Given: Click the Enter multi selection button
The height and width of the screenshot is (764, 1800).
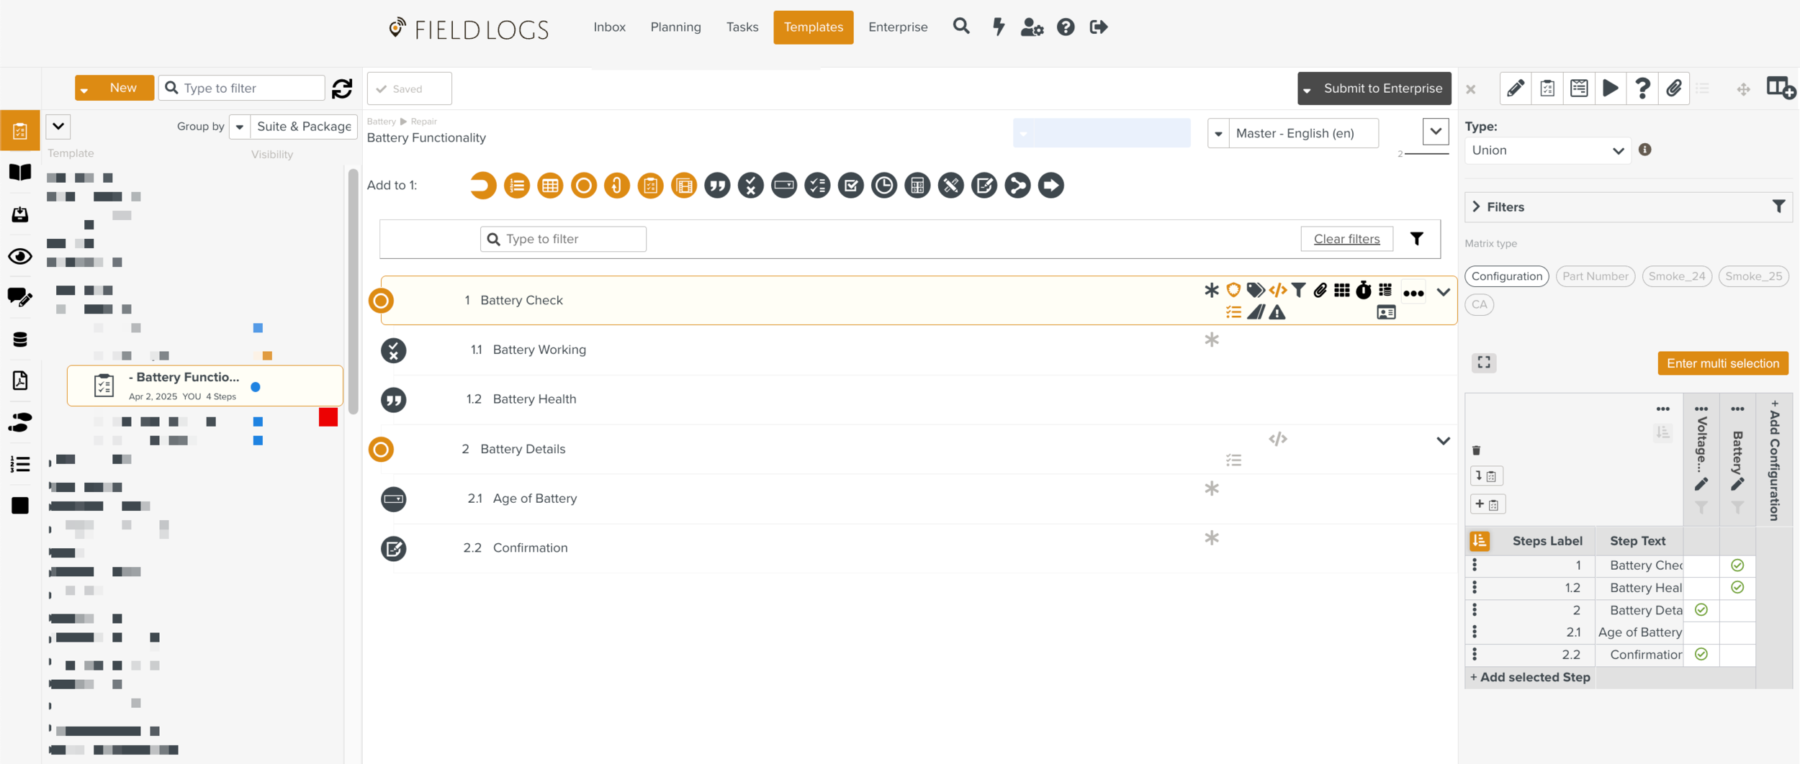Looking at the screenshot, I should pyautogui.click(x=1722, y=363).
